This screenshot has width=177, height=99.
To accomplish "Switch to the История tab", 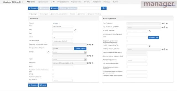I will (x=72, y=14).
